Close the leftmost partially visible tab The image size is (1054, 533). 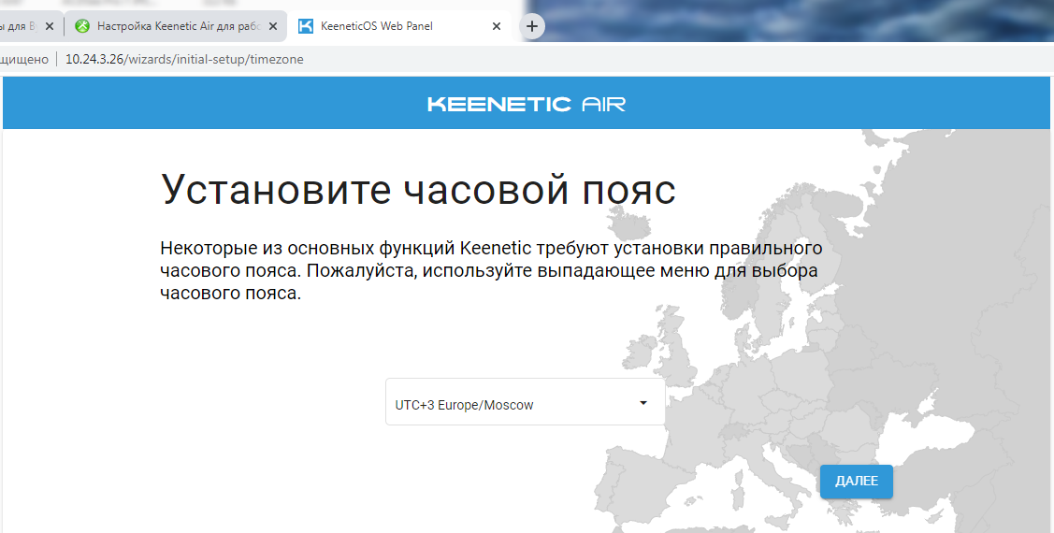pos(50,26)
